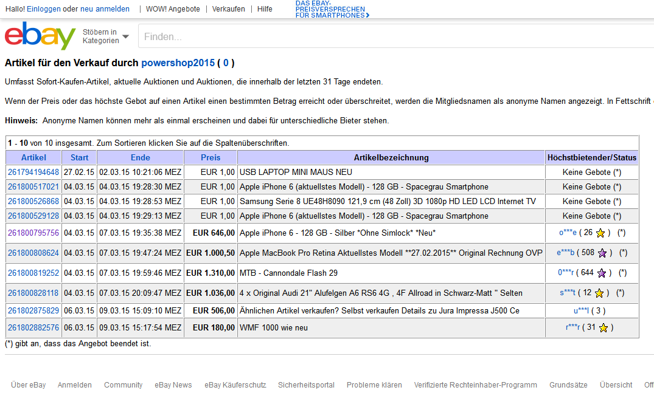Open article 261802875829
Viewport: 654px width, 393px height.
coord(33,310)
